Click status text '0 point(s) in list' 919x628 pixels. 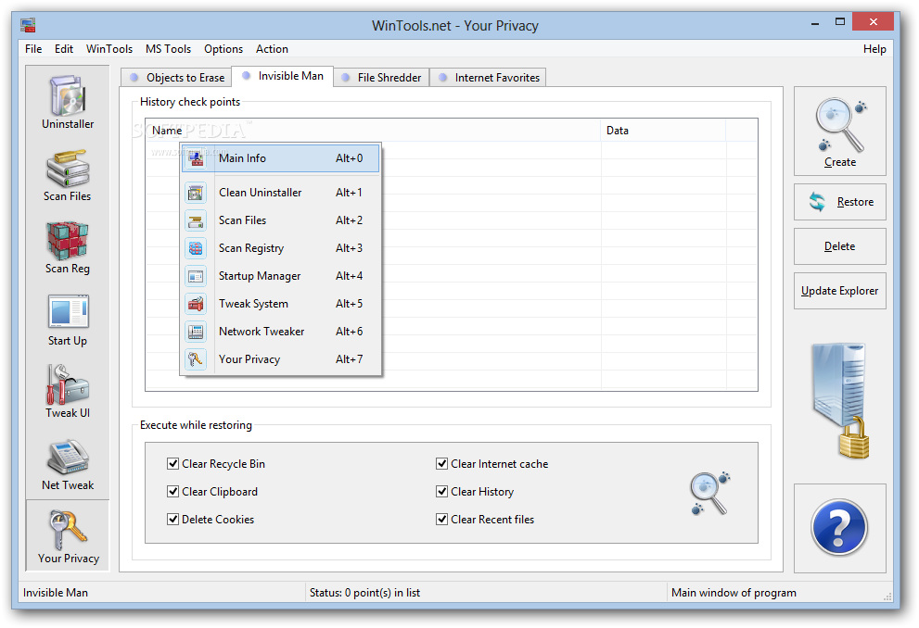click(382, 593)
